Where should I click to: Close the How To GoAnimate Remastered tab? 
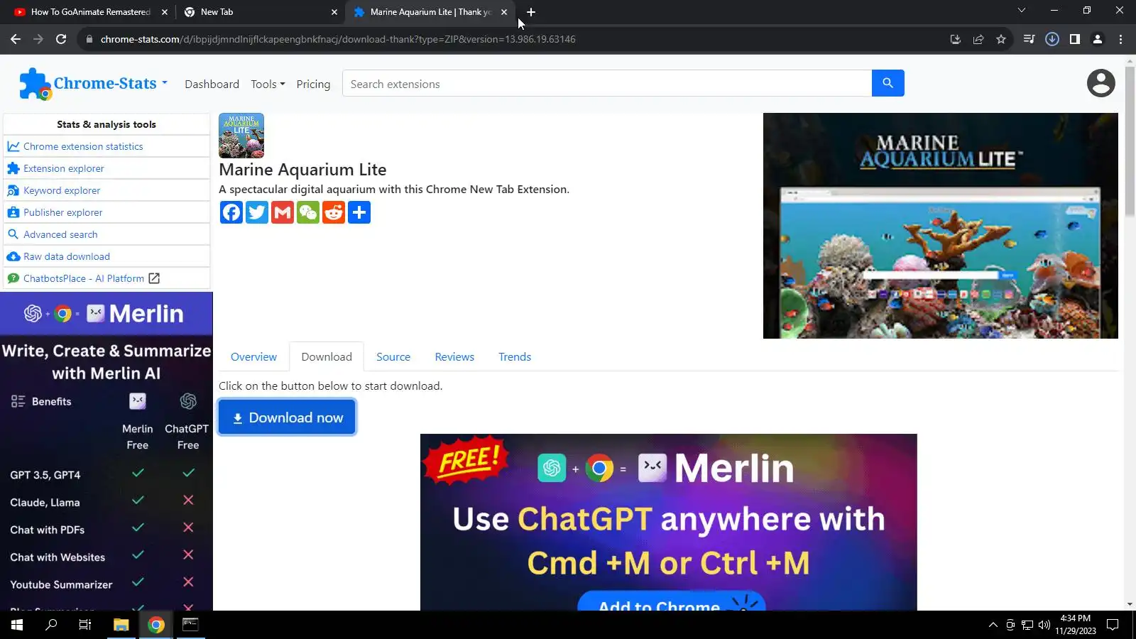click(x=165, y=12)
